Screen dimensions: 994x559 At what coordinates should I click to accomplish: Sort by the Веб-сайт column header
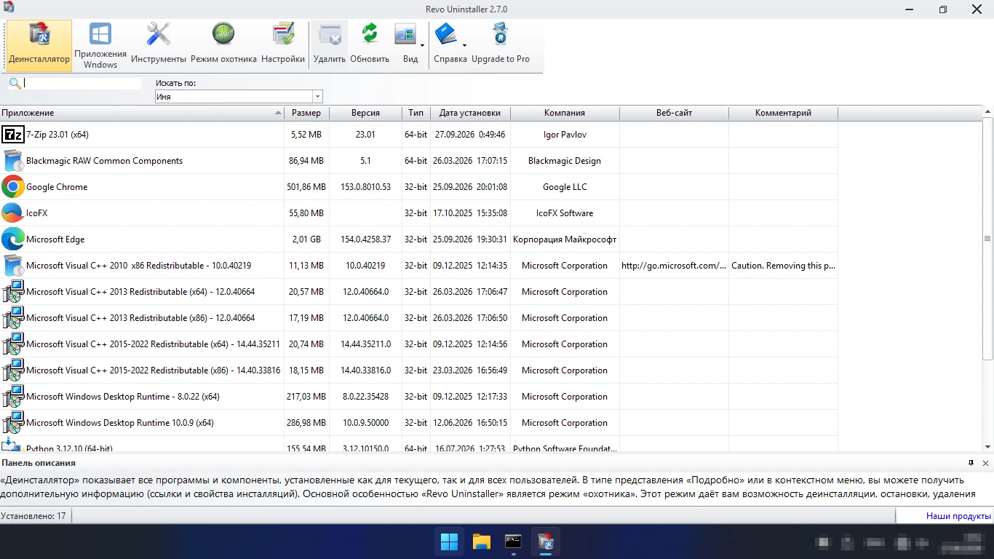pos(674,113)
